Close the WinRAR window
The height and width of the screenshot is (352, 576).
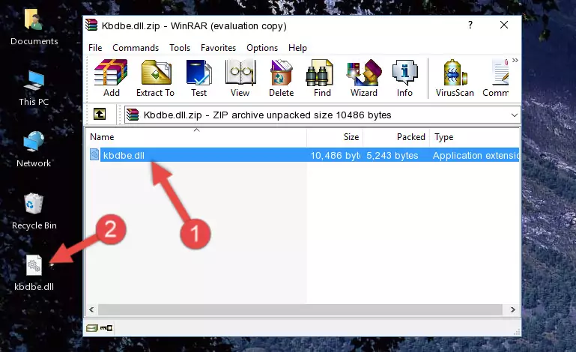pos(504,25)
